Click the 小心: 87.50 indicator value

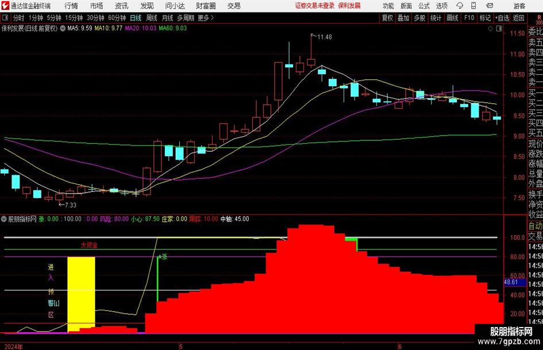[145, 219]
